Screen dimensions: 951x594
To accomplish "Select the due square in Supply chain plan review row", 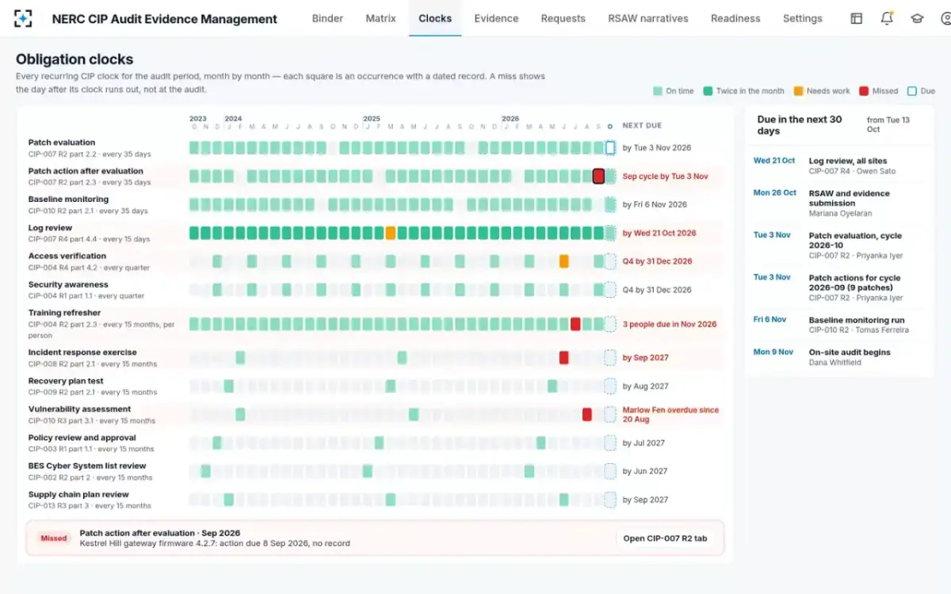I will pos(610,500).
